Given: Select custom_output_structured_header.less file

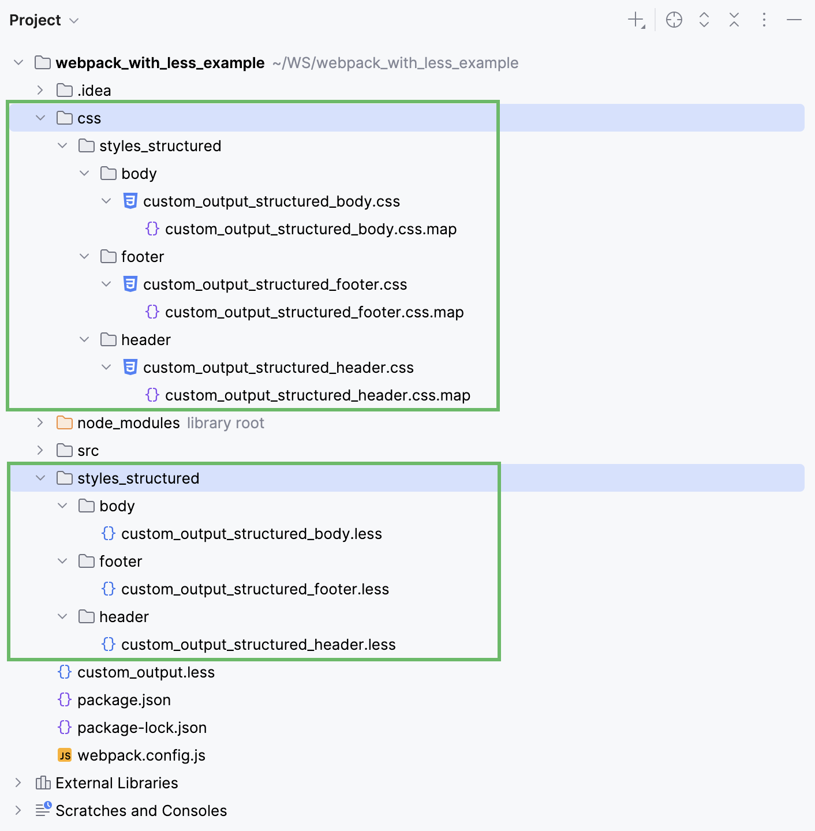Looking at the screenshot, I should click(258, 645).
